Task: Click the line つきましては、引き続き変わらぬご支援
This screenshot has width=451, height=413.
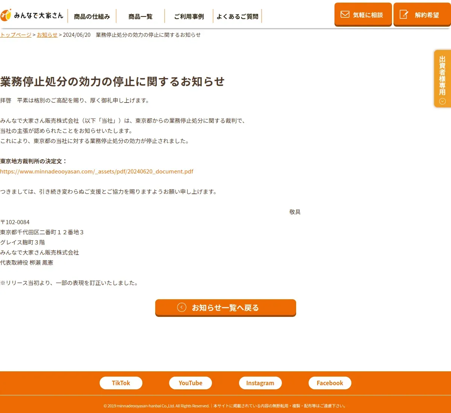Action: [x=109, y=191]
